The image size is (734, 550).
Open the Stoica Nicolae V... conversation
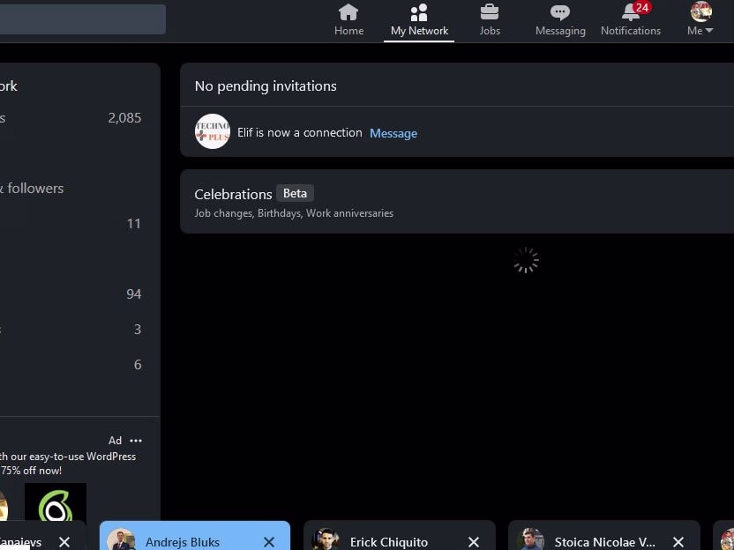click(x=604, y=541)
